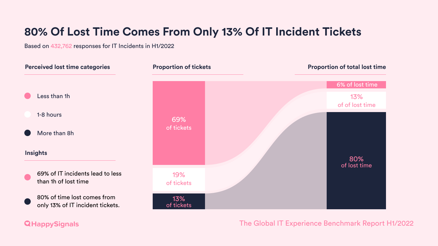
Task: Select the white '1-8 hours' legend dot
Action: coord(28,114)
